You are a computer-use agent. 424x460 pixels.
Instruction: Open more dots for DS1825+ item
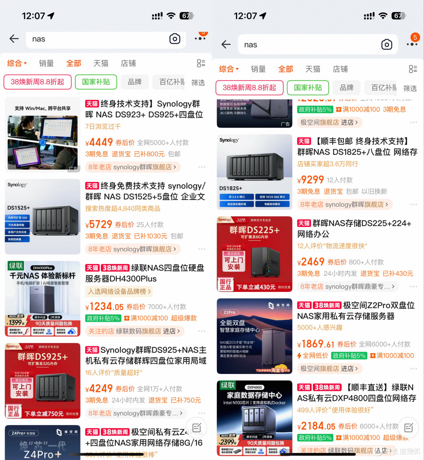pyautogui.click(x=413, y=205)
